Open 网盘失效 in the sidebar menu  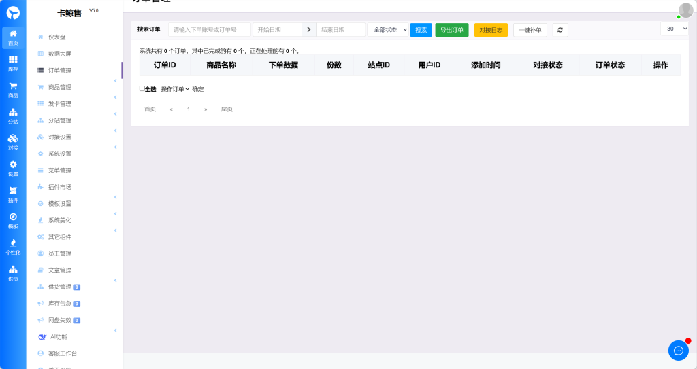click(60, 320)
